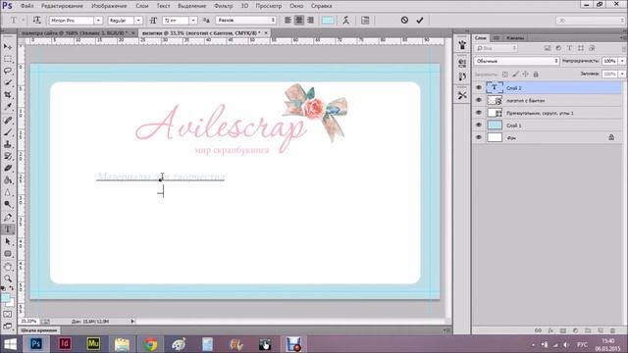Hide the 'Прямоугольник, скругл. углы 1' layer

pyautogui.click(x=478, y=113)
